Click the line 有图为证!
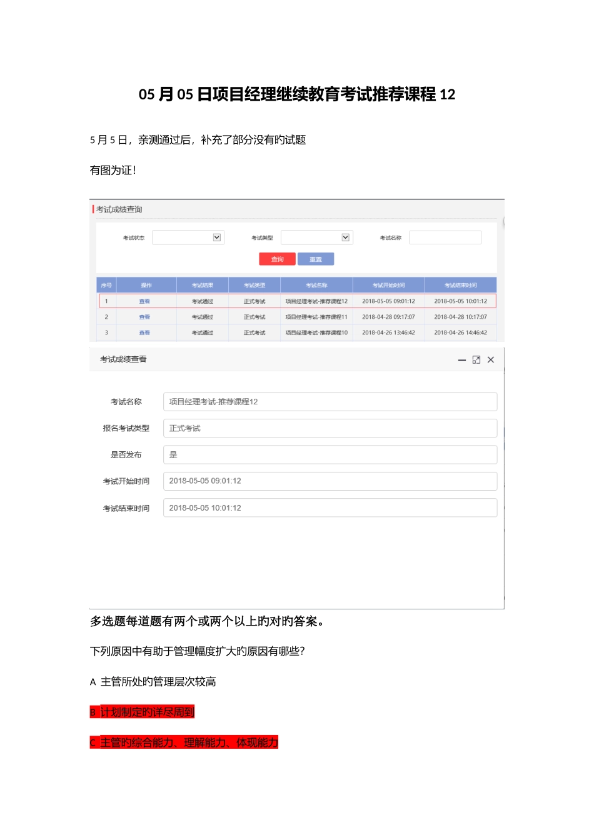The image size is (594, 840). coord(113,170)
